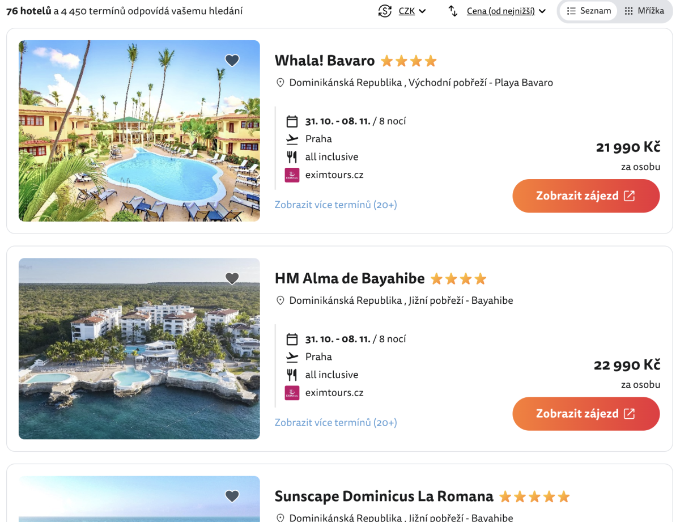Click the location pin icon for Playa Bavaro
680x522 pixels.
point(280,83)
